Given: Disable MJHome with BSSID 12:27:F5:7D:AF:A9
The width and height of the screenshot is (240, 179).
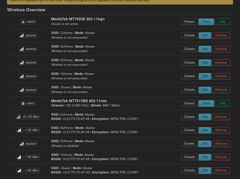Looking at the screenshot, I should pos(189,130).
